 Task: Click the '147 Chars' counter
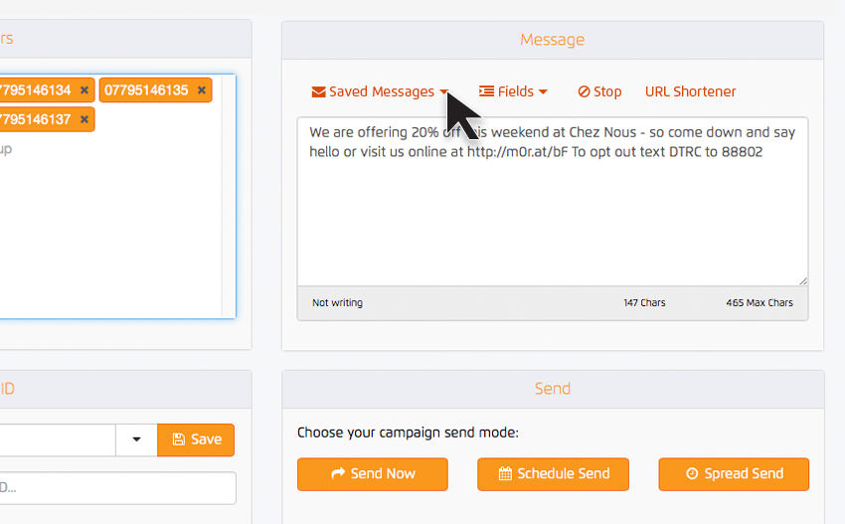(644, 303)
